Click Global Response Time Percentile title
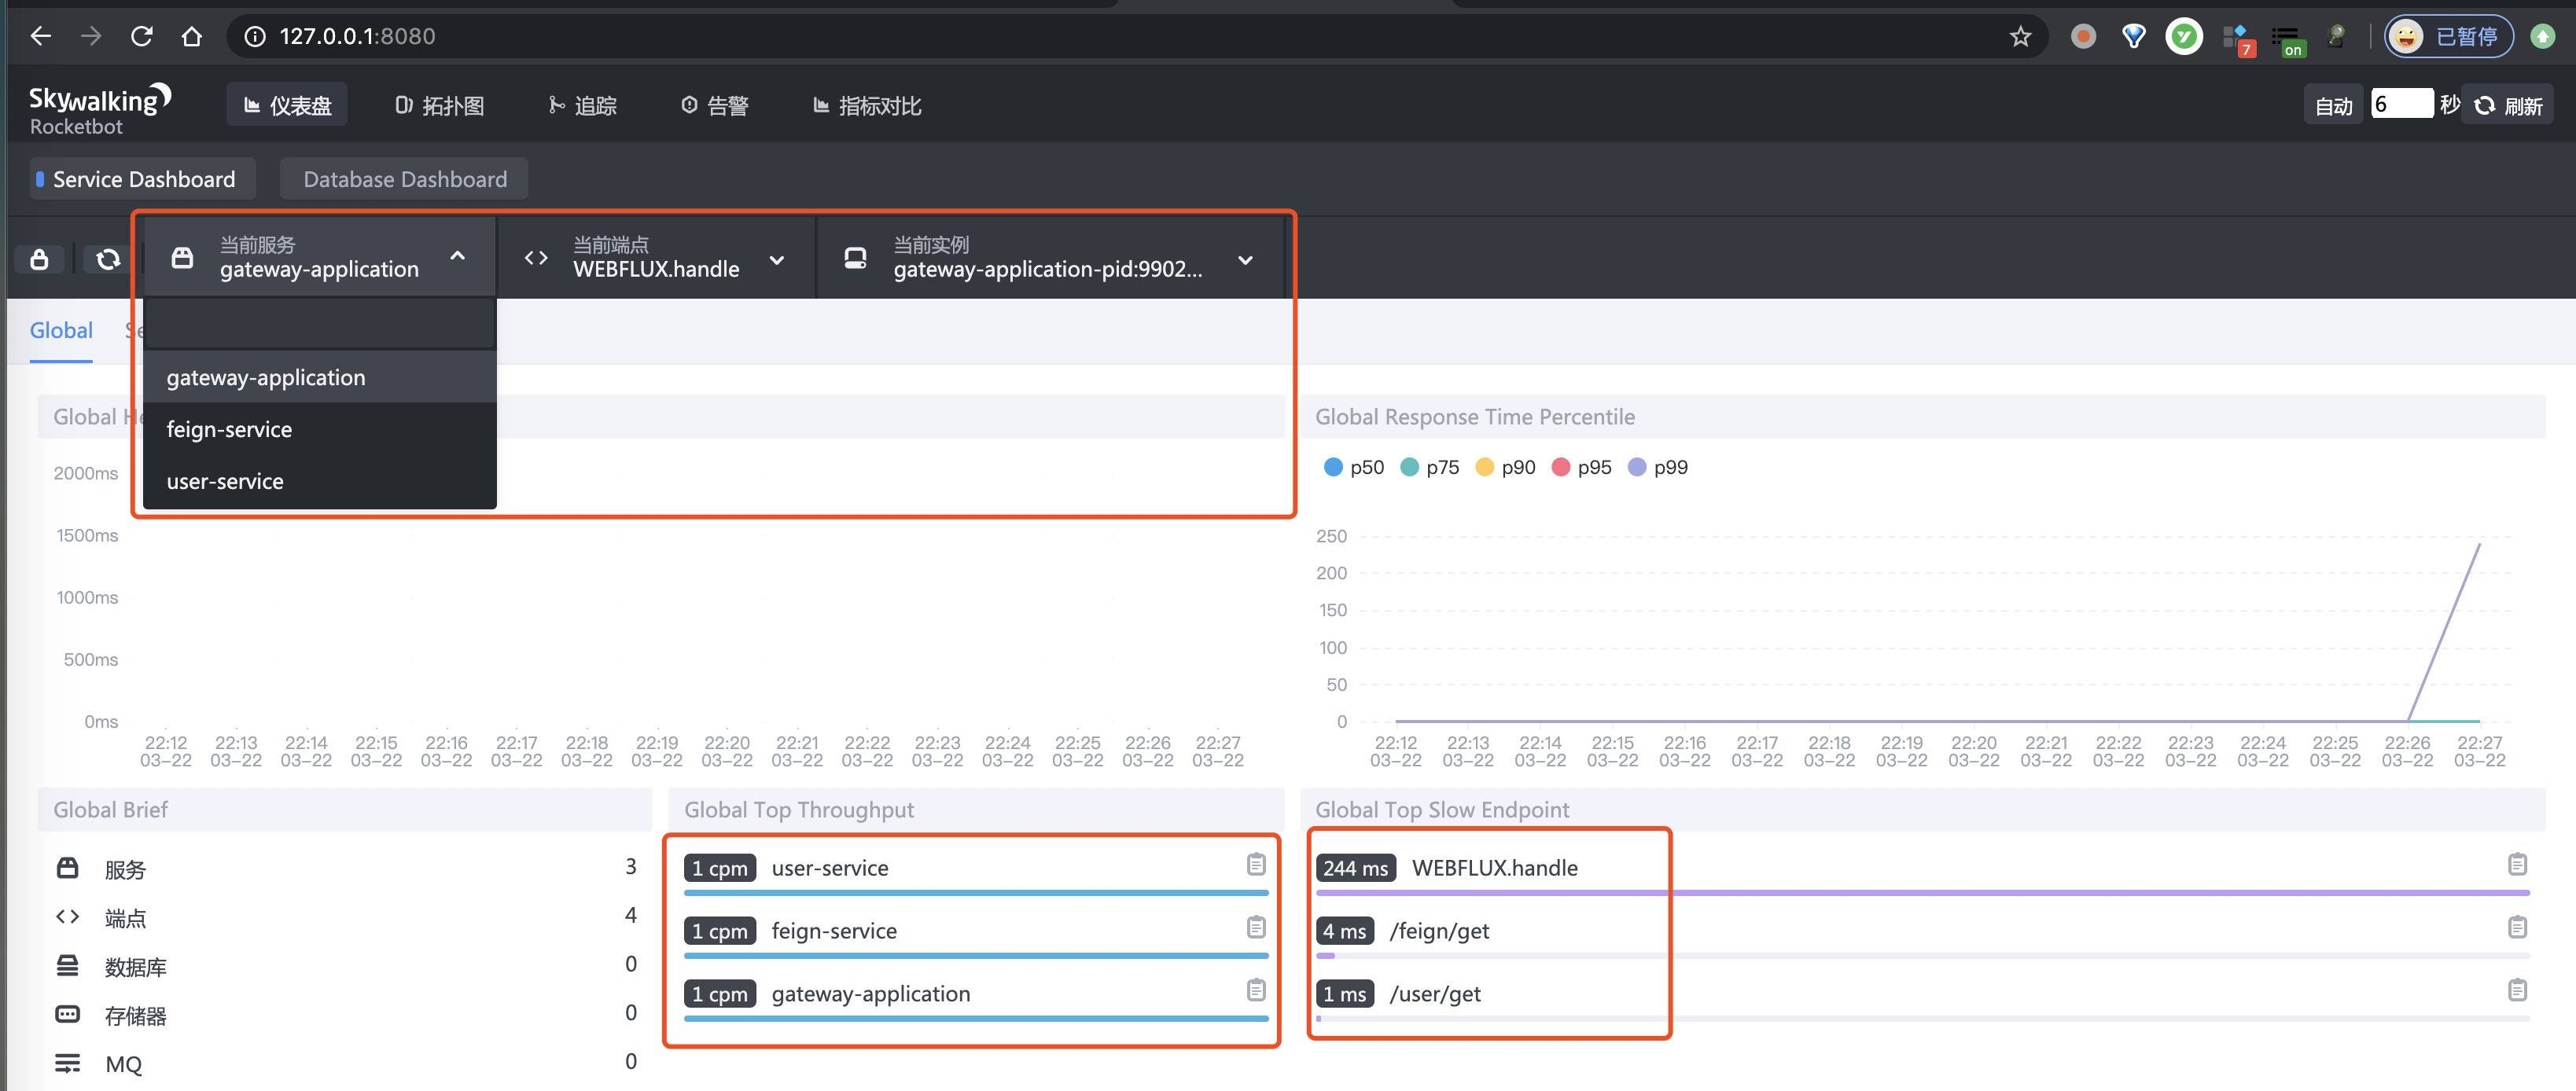The width and height of the screenshot is (2576, 1091). [1474, 417]
